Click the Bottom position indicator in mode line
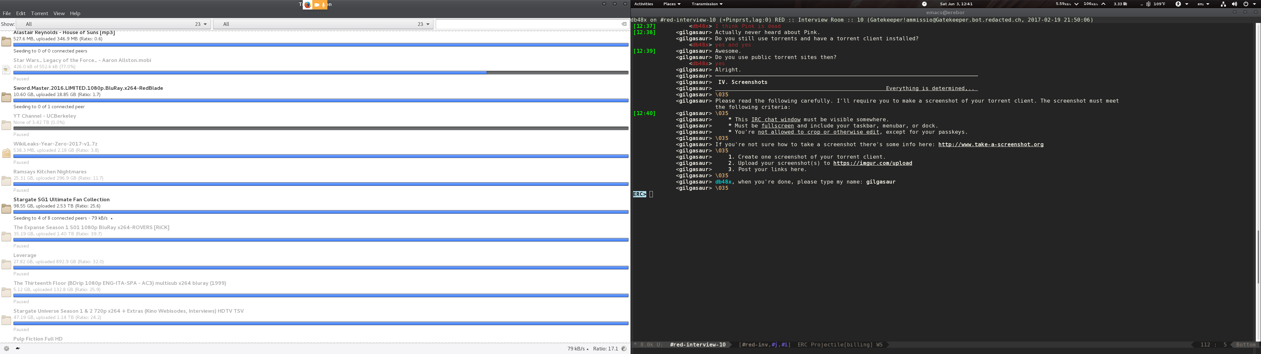The width and height of the screenshot is (1261, 354). pyautogui.click(x=1245, y=345)
